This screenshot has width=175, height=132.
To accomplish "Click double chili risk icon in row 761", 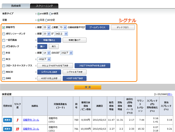I will point(17,129).
